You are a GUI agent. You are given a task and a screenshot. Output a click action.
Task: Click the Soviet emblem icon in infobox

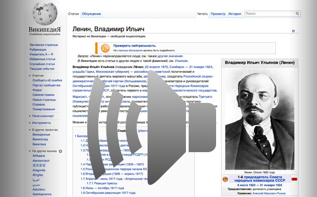[x=225, y=179]
